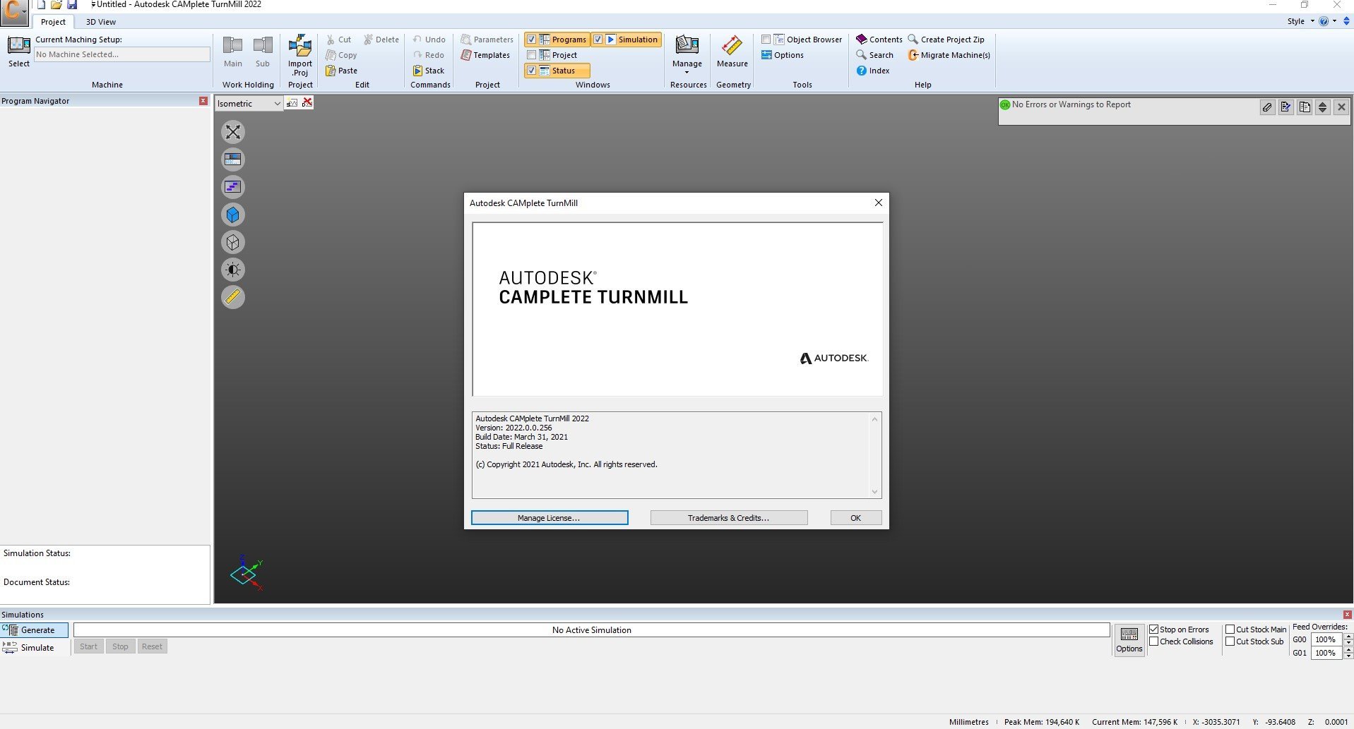Toggle the Status window checkbox
Screen dimensions: 1354x729
tap(532, 71)
